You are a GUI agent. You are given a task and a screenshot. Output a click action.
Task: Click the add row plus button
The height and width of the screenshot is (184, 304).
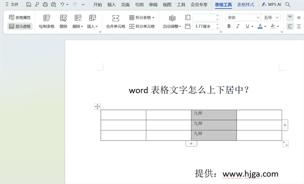coord(191,143)
